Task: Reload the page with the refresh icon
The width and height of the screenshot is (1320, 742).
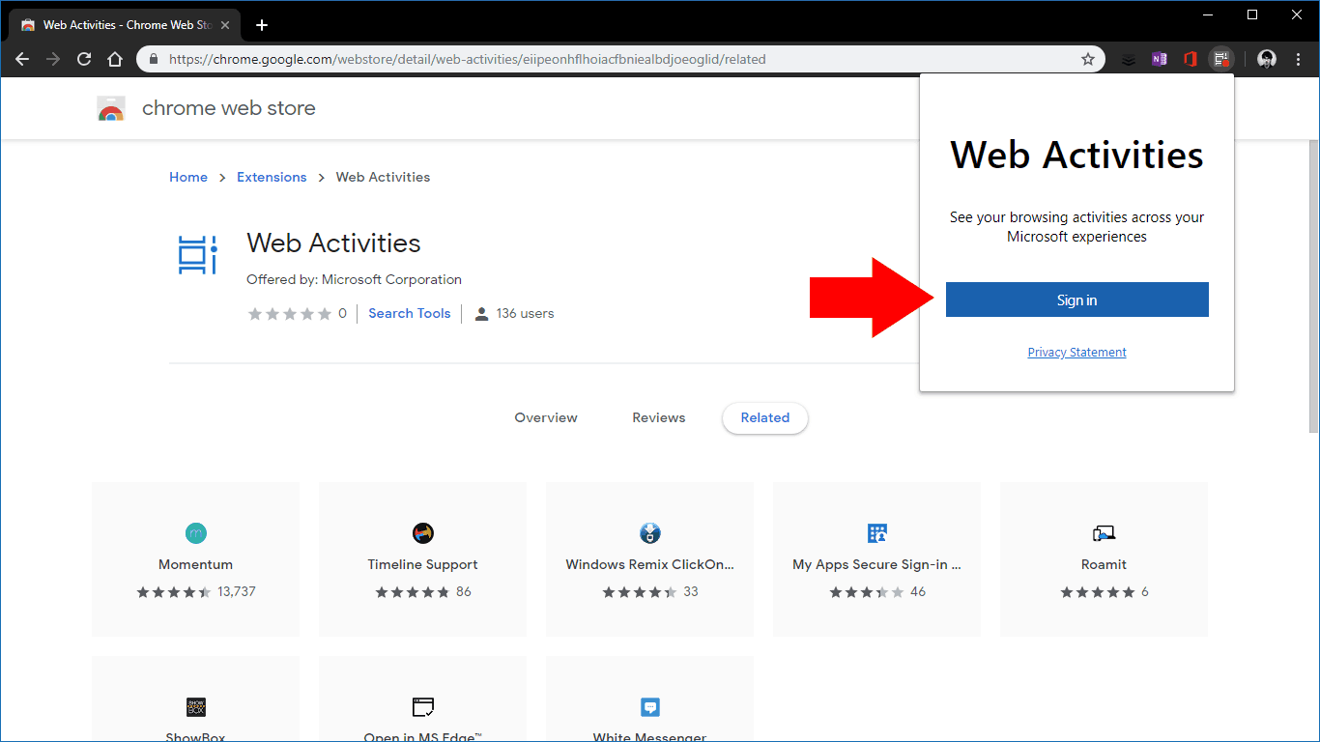Action: (x=84, y=59)
